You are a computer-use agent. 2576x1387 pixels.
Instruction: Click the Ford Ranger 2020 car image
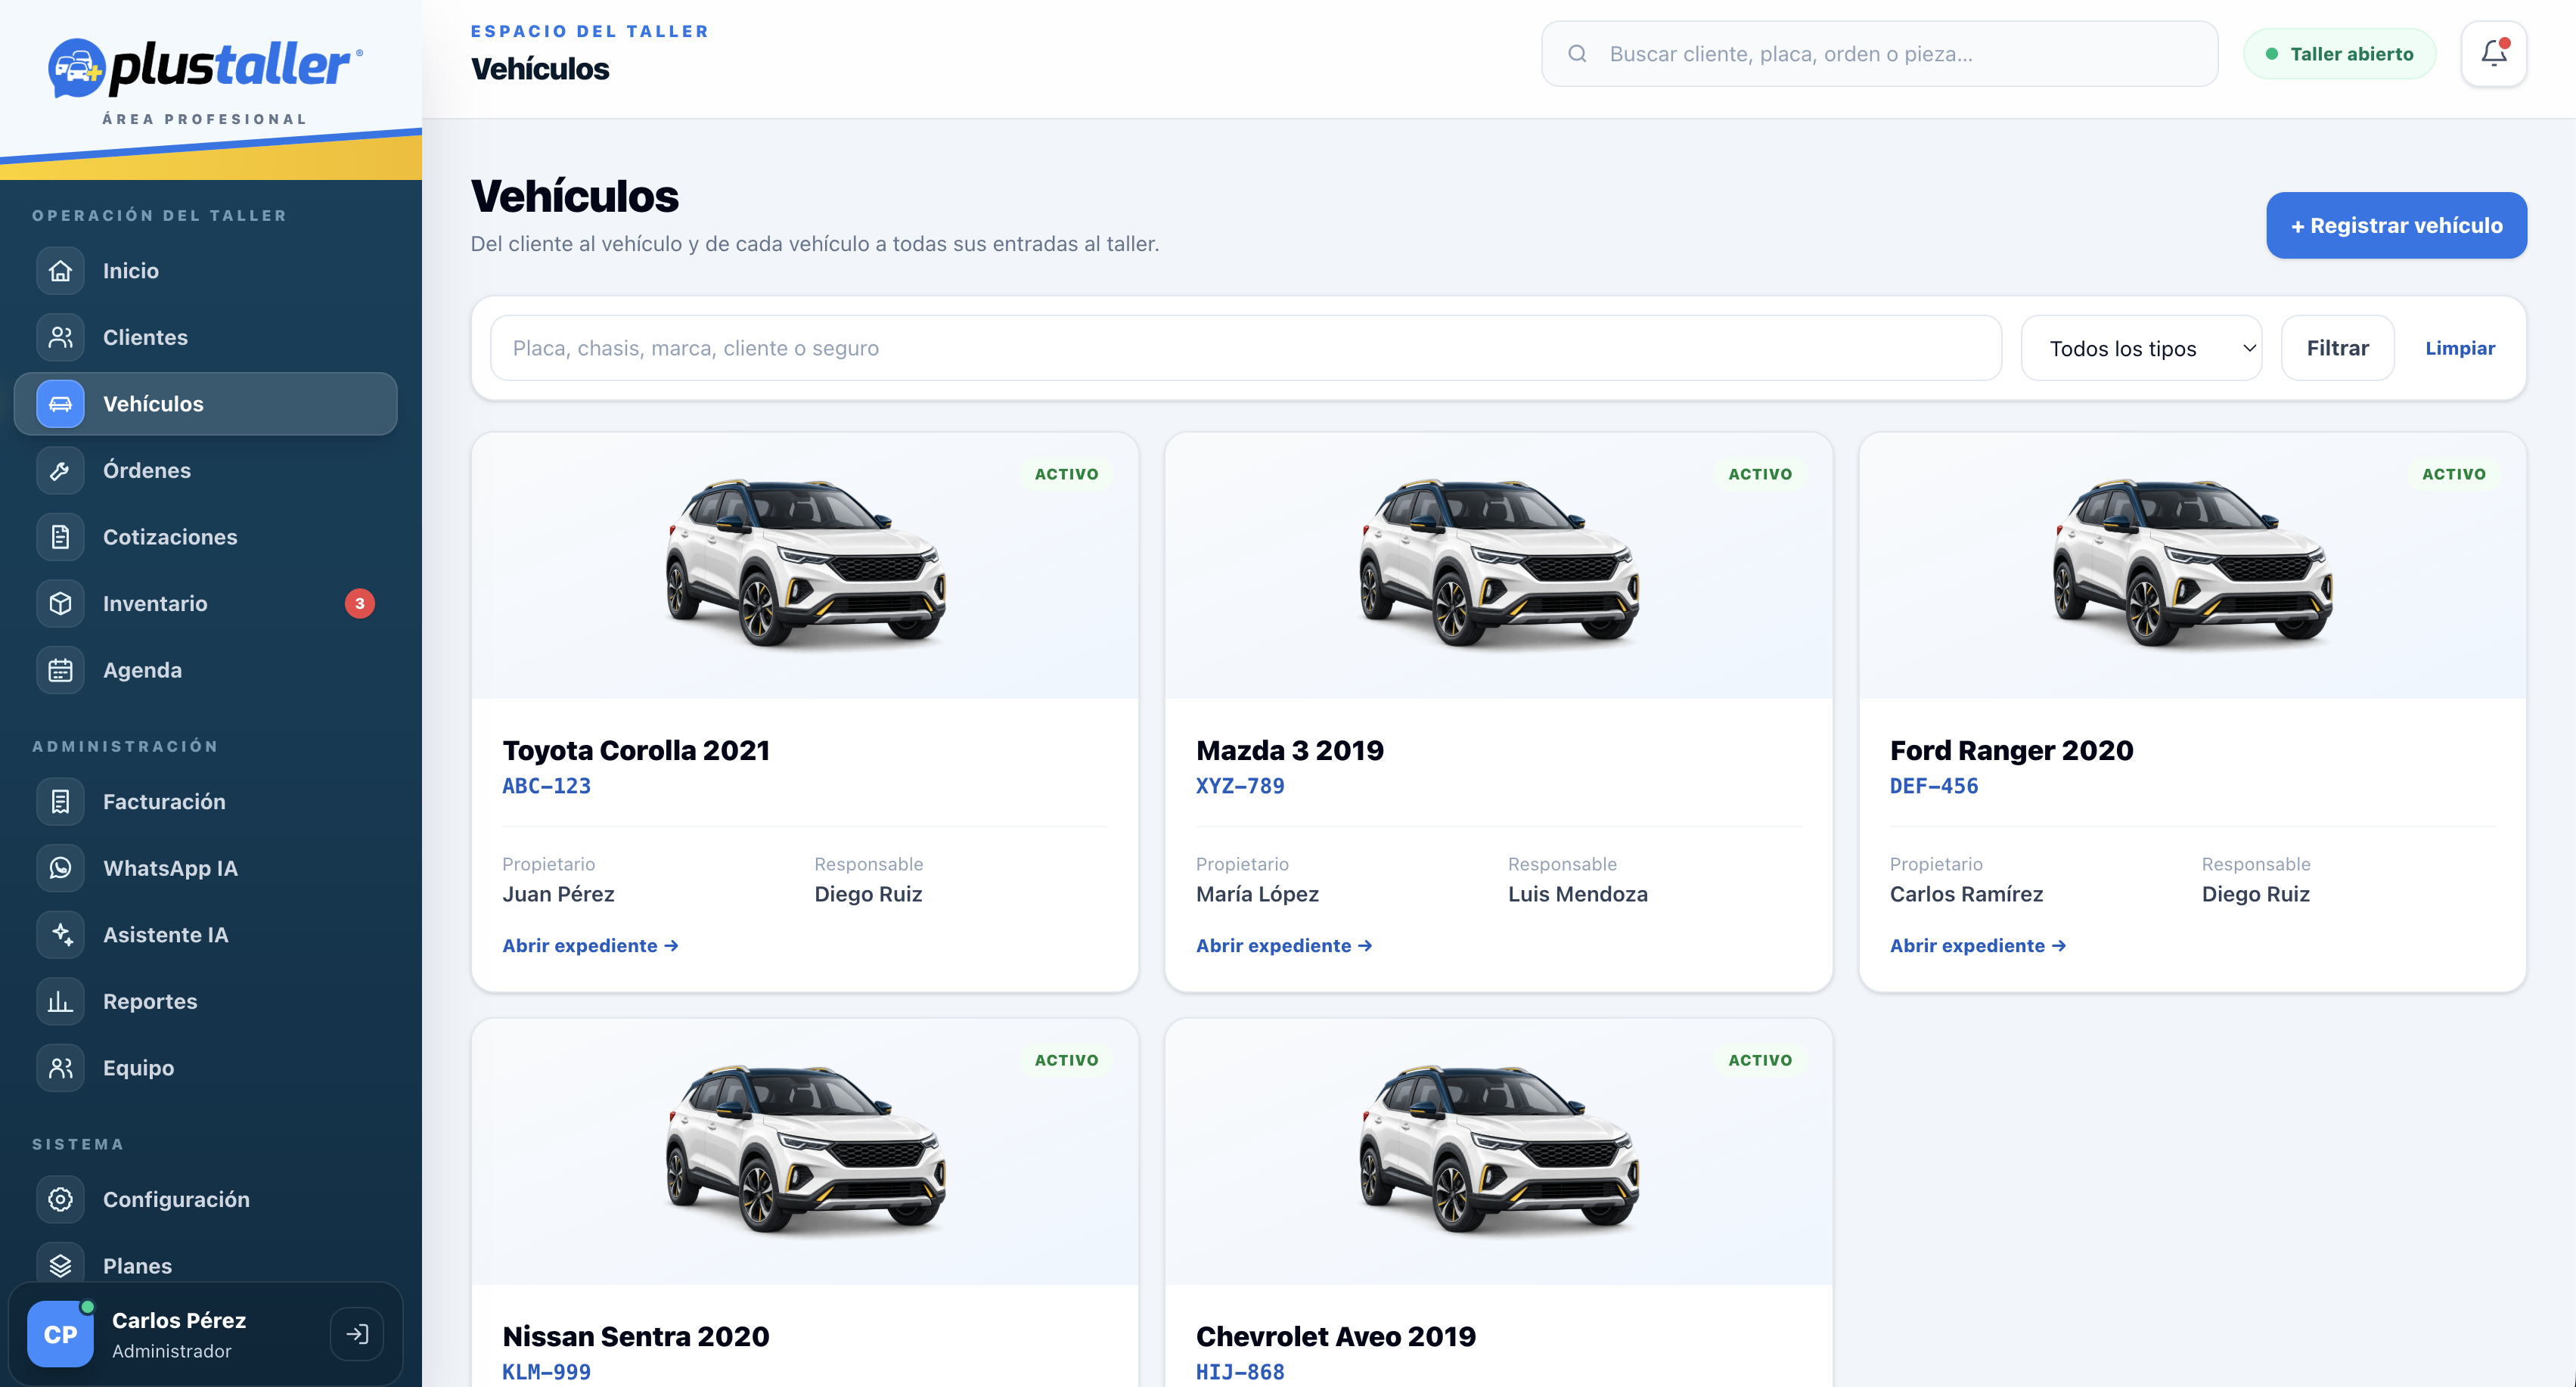(2193, 564)
